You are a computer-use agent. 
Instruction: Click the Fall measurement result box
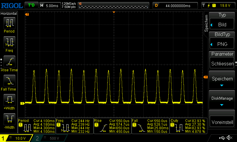click(150, 126)
